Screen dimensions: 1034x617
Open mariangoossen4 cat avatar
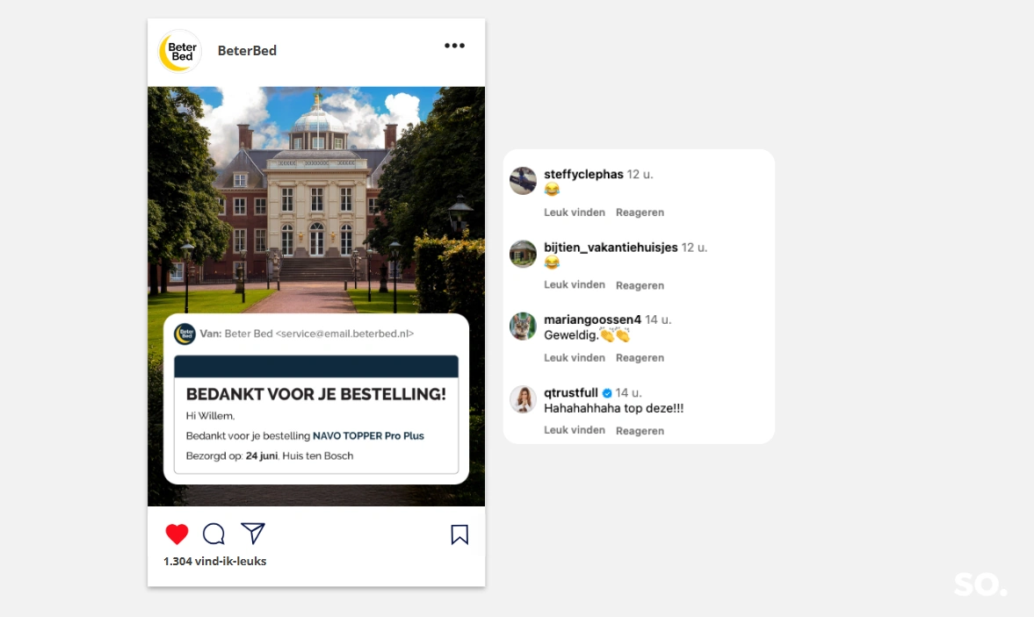coord(523,326)
